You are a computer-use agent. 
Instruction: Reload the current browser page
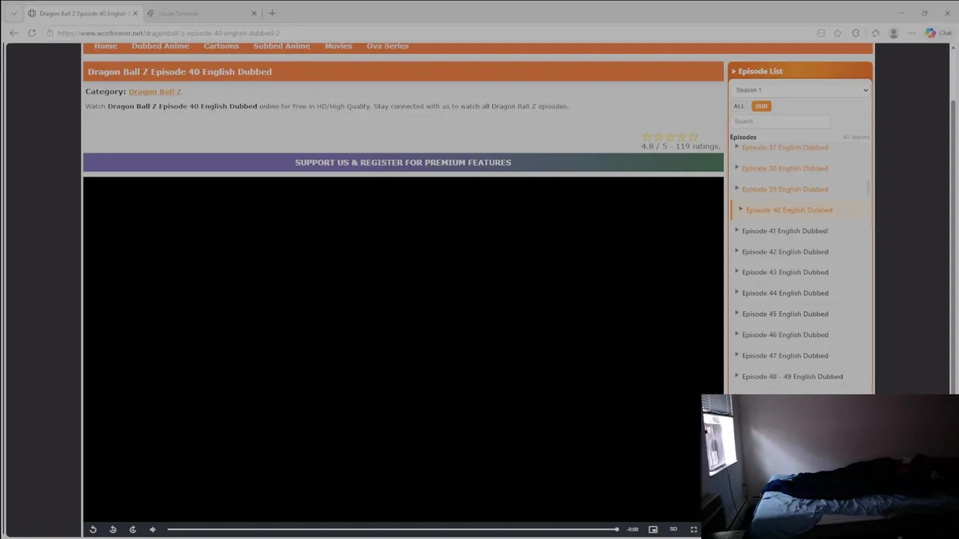coord(31,33)
